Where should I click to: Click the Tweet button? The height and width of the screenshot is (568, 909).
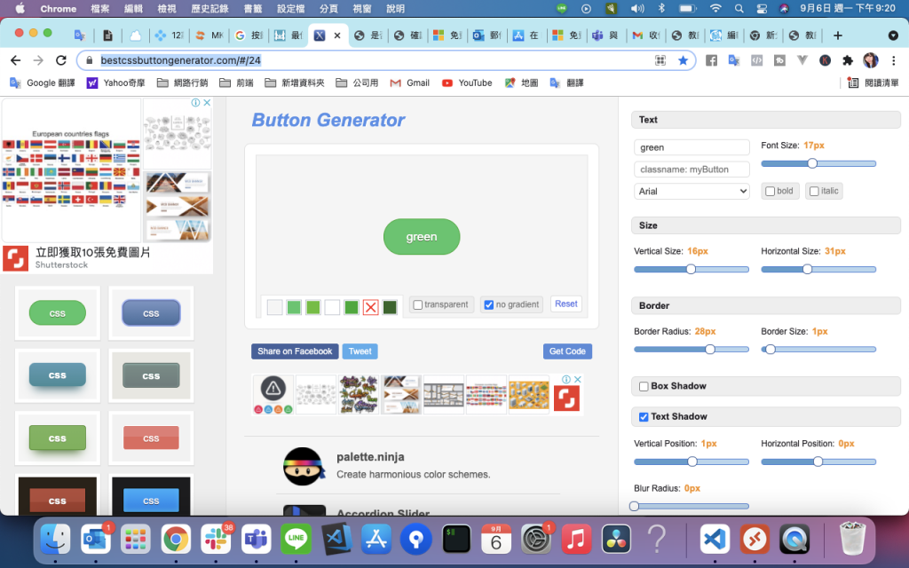click(x=360, y=351)
